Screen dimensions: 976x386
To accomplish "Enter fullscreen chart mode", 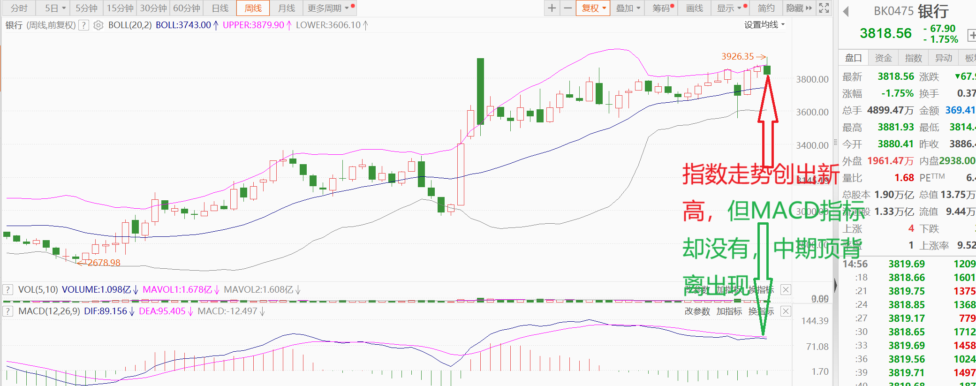I will click(824, 8).
